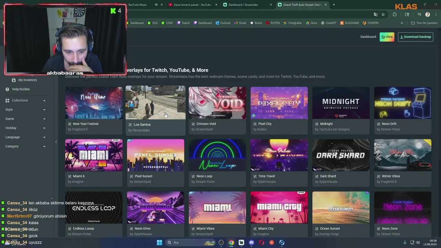
Task: Open the Time Travel theme name link
Action: [267, 176]
